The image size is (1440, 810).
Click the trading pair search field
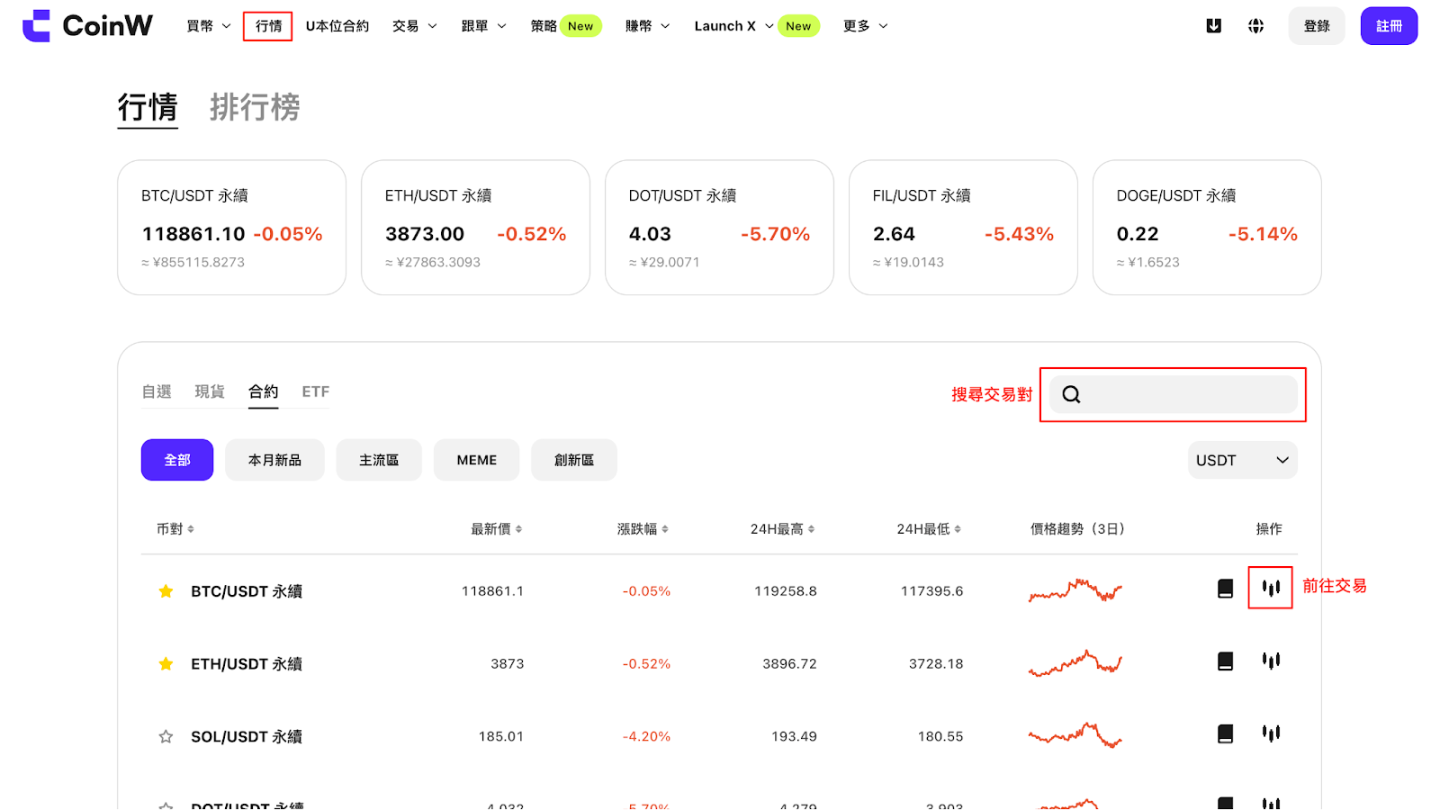point(1174,394)
